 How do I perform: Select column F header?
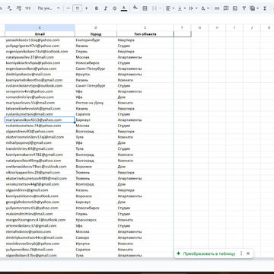(182, 27)
